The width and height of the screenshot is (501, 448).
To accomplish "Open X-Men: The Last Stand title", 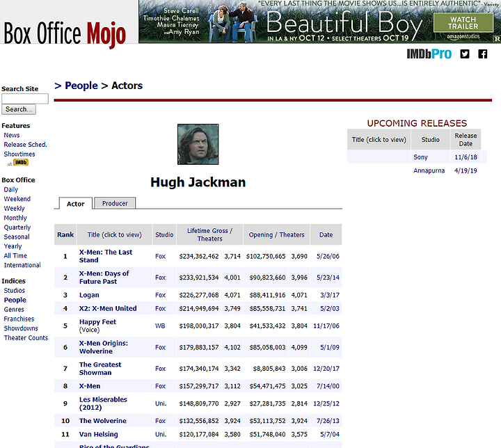I will click(106, 256).
